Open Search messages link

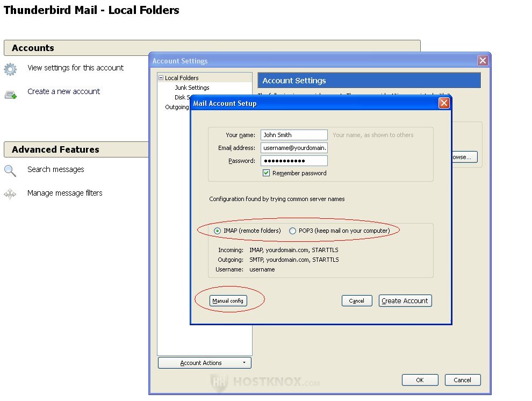(x=56, y=169)
